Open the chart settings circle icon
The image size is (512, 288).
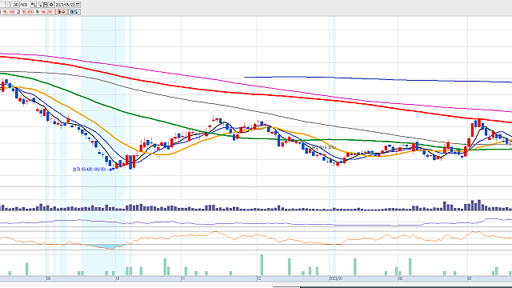point(51,5)
